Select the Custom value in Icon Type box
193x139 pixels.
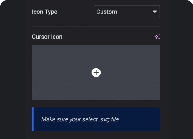tap(107, 12)
